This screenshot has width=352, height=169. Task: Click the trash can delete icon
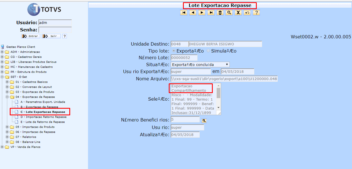(x=220, y=13)
